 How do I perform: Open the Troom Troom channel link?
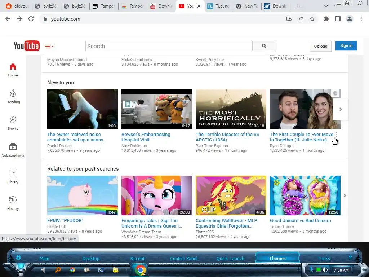pos(282,227)
